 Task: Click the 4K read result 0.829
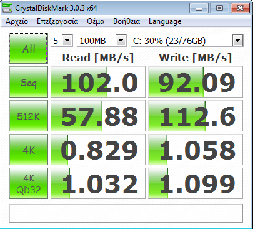click(x=98, y=150)
